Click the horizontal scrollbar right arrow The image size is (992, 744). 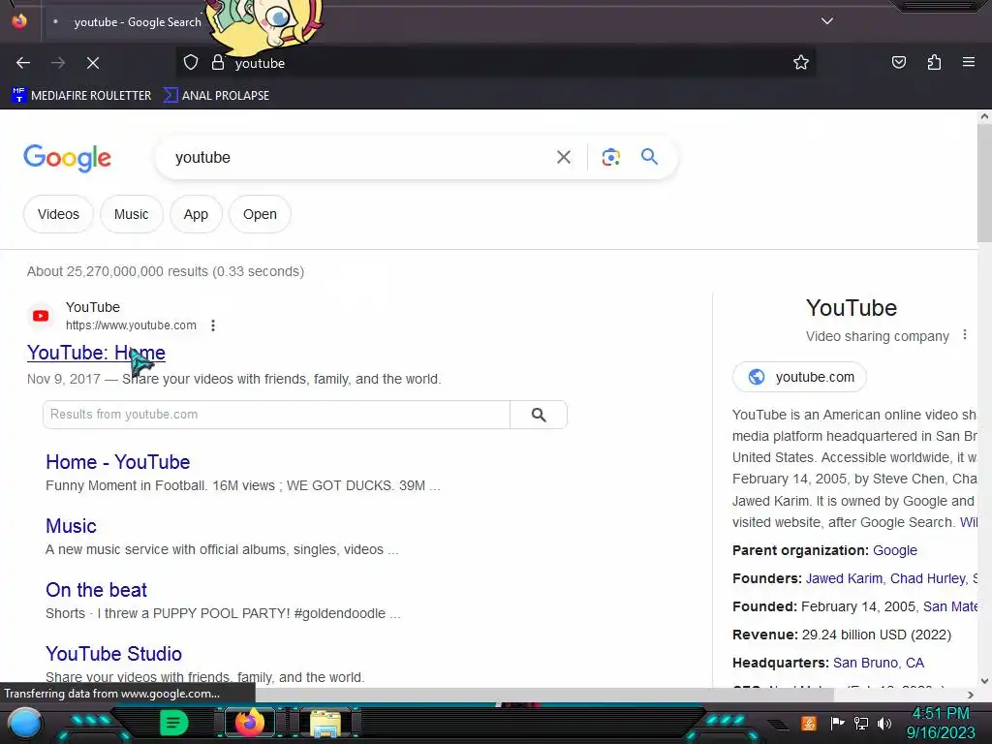point(971,695)
